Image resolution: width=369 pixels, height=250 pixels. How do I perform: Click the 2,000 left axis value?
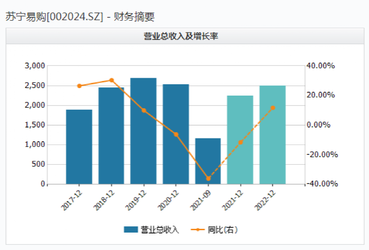[35, 105]
